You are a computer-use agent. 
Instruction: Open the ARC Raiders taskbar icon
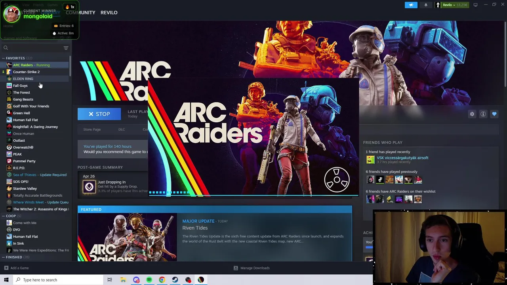click(201, 280)
